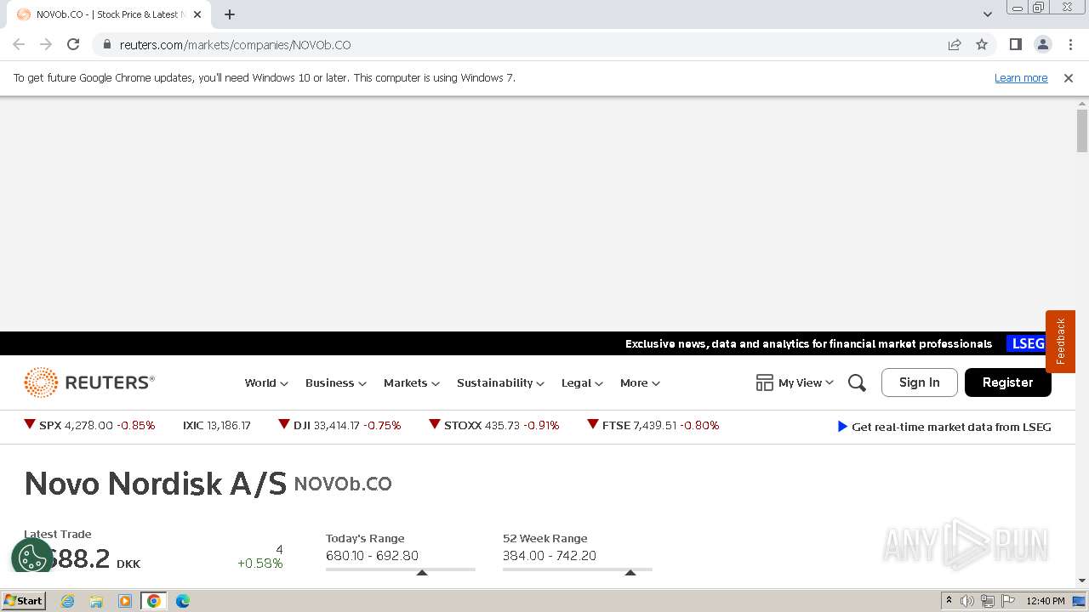Image resolution: width=1089 pixels, height=612 pixels.
Task: Close the NOVOb.CO tab
Action: 197,14
